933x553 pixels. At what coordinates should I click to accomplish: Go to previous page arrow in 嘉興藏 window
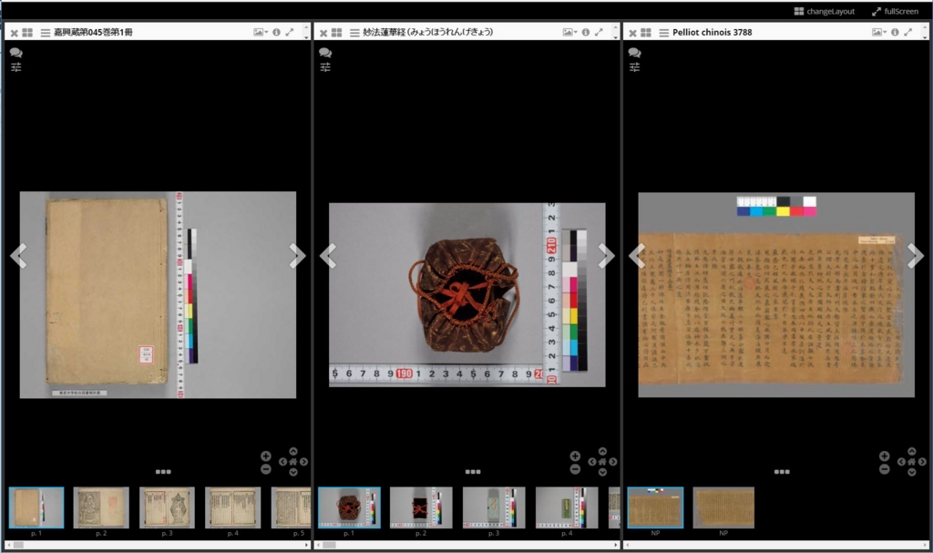[x=18, y=256]
